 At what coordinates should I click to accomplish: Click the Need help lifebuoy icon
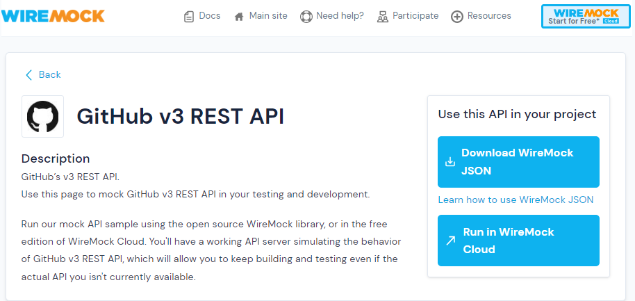coord(306,17)
